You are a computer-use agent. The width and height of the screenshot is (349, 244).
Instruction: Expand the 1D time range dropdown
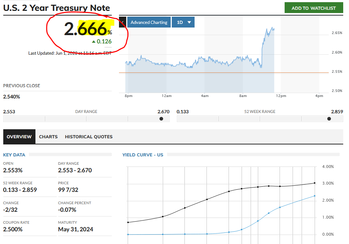(183, 22)
